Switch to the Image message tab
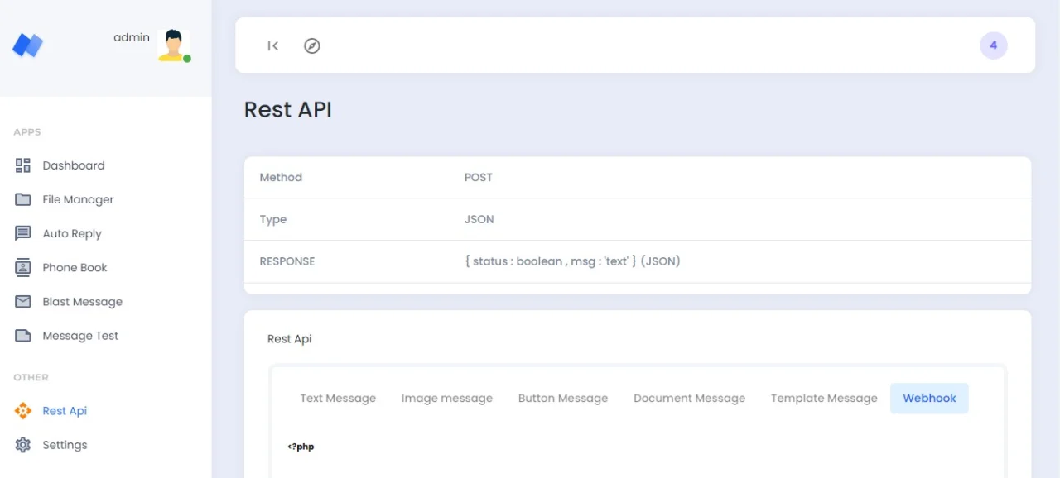1060x478 pixels. pos(447,398)
